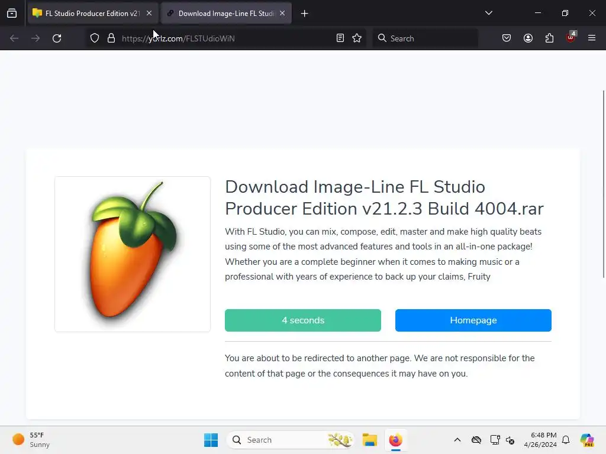Show hidden system tray icons
This screenshot has width=606, height=454.
pyautogui.click(x=457, y=440)
